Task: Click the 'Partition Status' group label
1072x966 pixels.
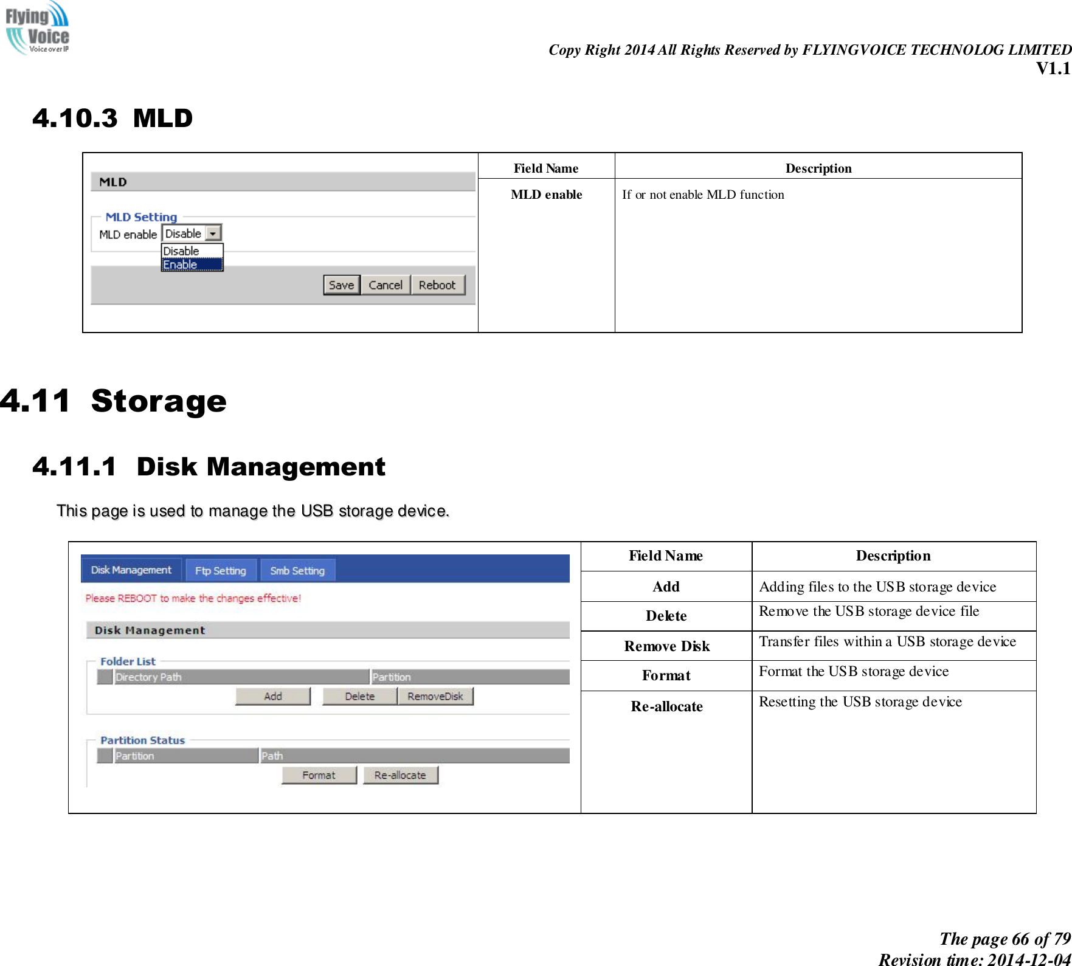Action: 142,740
